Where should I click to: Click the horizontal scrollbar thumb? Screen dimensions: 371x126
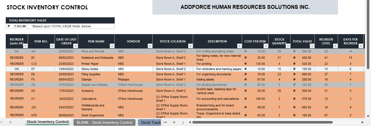pyautogui.click(x=262, y=122)
